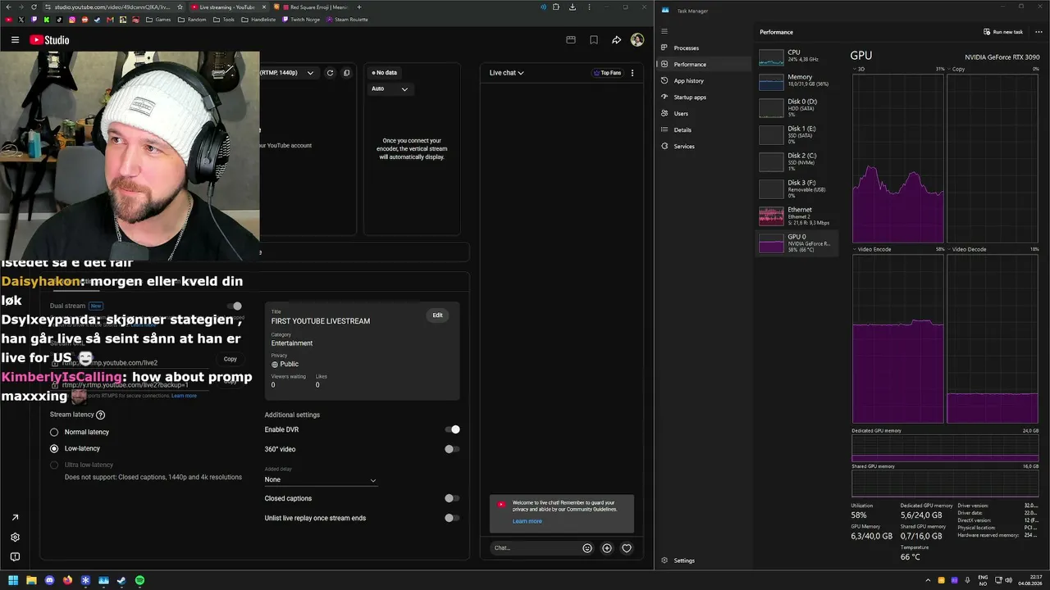
Task: Toggle the Dual stream switch
Action: (x=235, y=306)
